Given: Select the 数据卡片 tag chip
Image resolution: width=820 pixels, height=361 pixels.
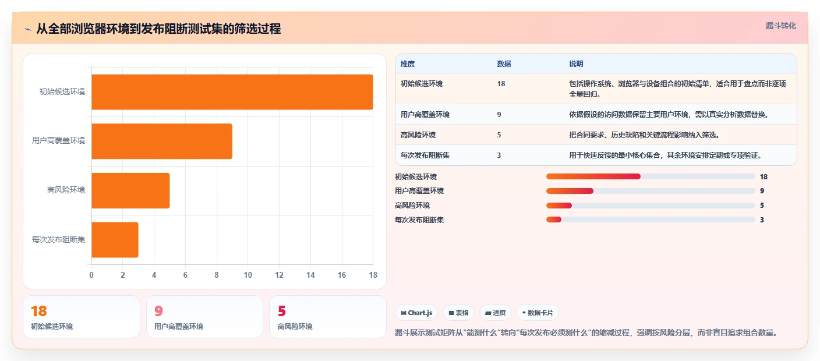Looking at the screenshot, I should (x=537, y=313).
